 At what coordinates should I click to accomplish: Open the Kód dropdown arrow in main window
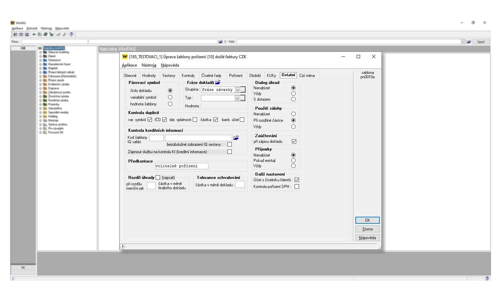tap(463, 42)
